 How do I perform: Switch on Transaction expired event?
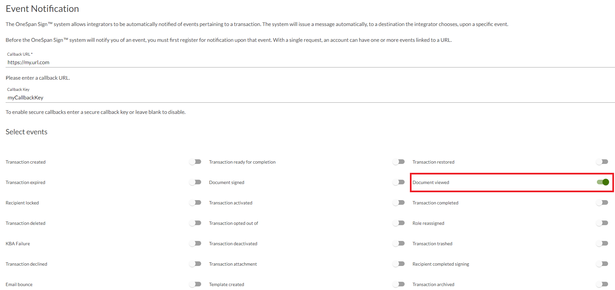tap(195, 182)
